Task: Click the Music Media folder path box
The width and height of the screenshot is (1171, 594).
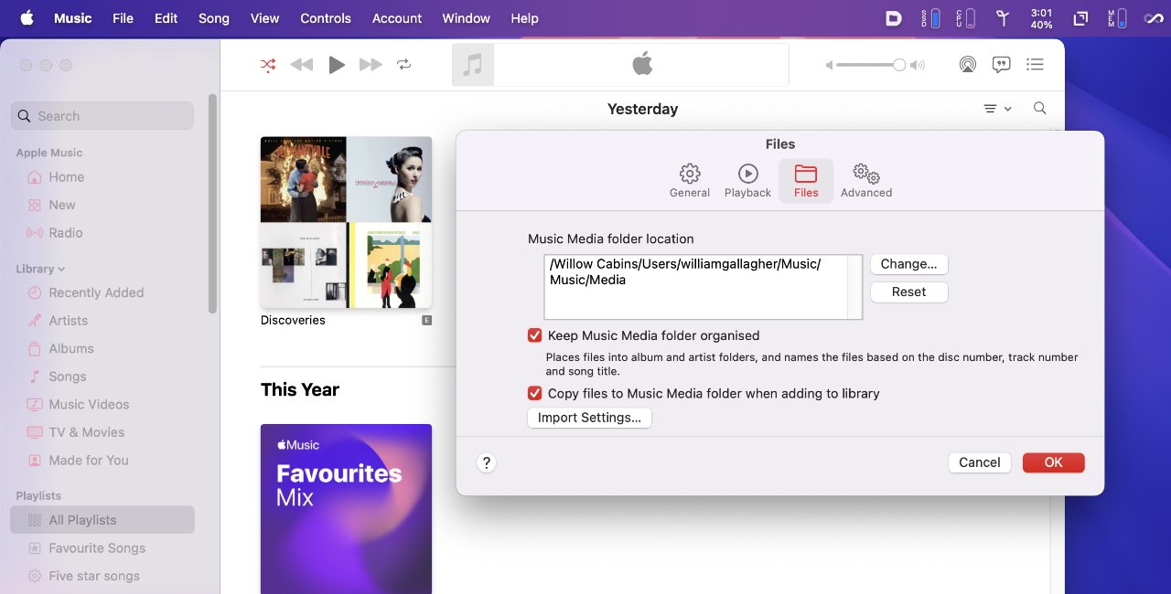Action: [x=703, y=287]
